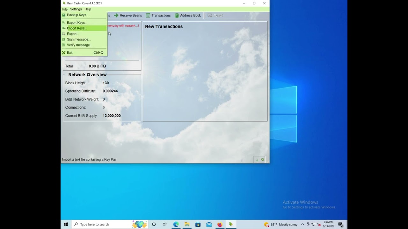Screen dimensions: 408x229
Task: Click the Sprouting Difficulty value 0.000244
Action: pyautogui.click(x=110, y=91)
